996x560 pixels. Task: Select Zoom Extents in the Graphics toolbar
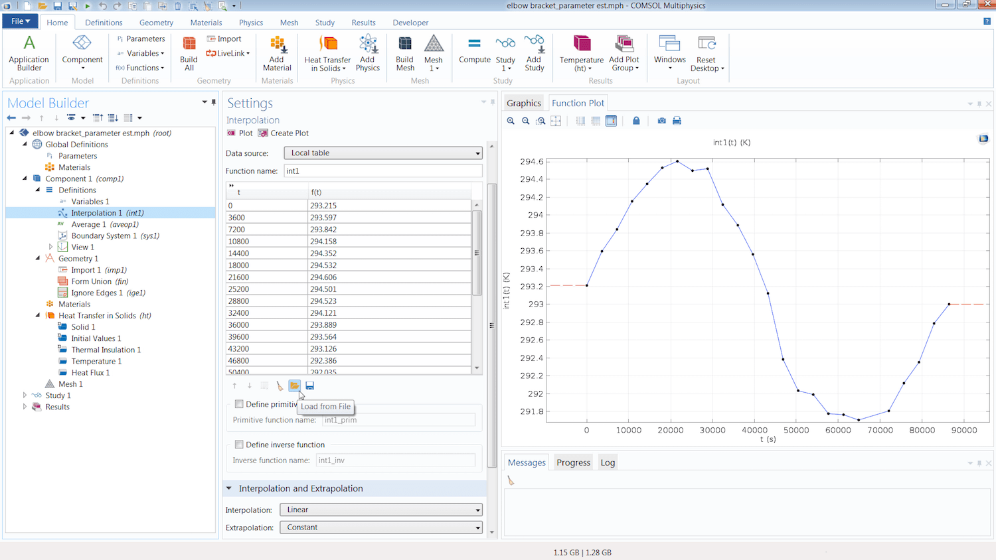pyautogui.click(x=556, y=121)
